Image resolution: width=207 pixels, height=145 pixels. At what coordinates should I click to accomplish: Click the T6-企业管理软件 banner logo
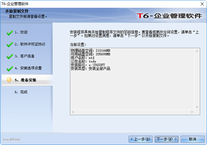point(169,16)
